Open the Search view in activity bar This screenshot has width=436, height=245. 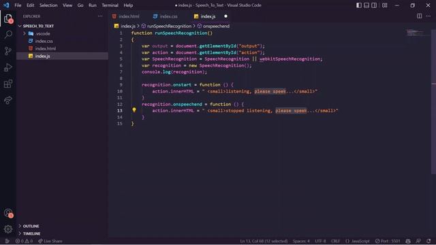pos(8,35)
